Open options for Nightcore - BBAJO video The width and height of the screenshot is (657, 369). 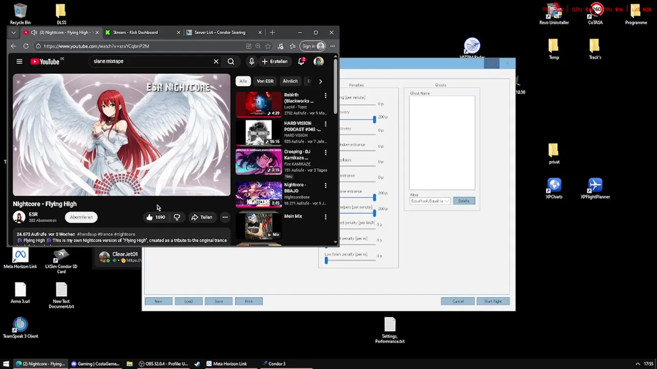point(325,186)
